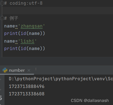This screenshot has width=113, height=105.
Task: Toggle the soft-wrap icon in run sidebar
Action: (x=1, y=98)
